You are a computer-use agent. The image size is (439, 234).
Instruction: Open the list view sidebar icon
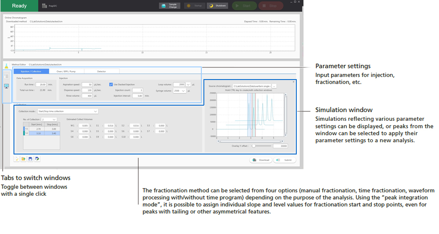pos(6,76)
